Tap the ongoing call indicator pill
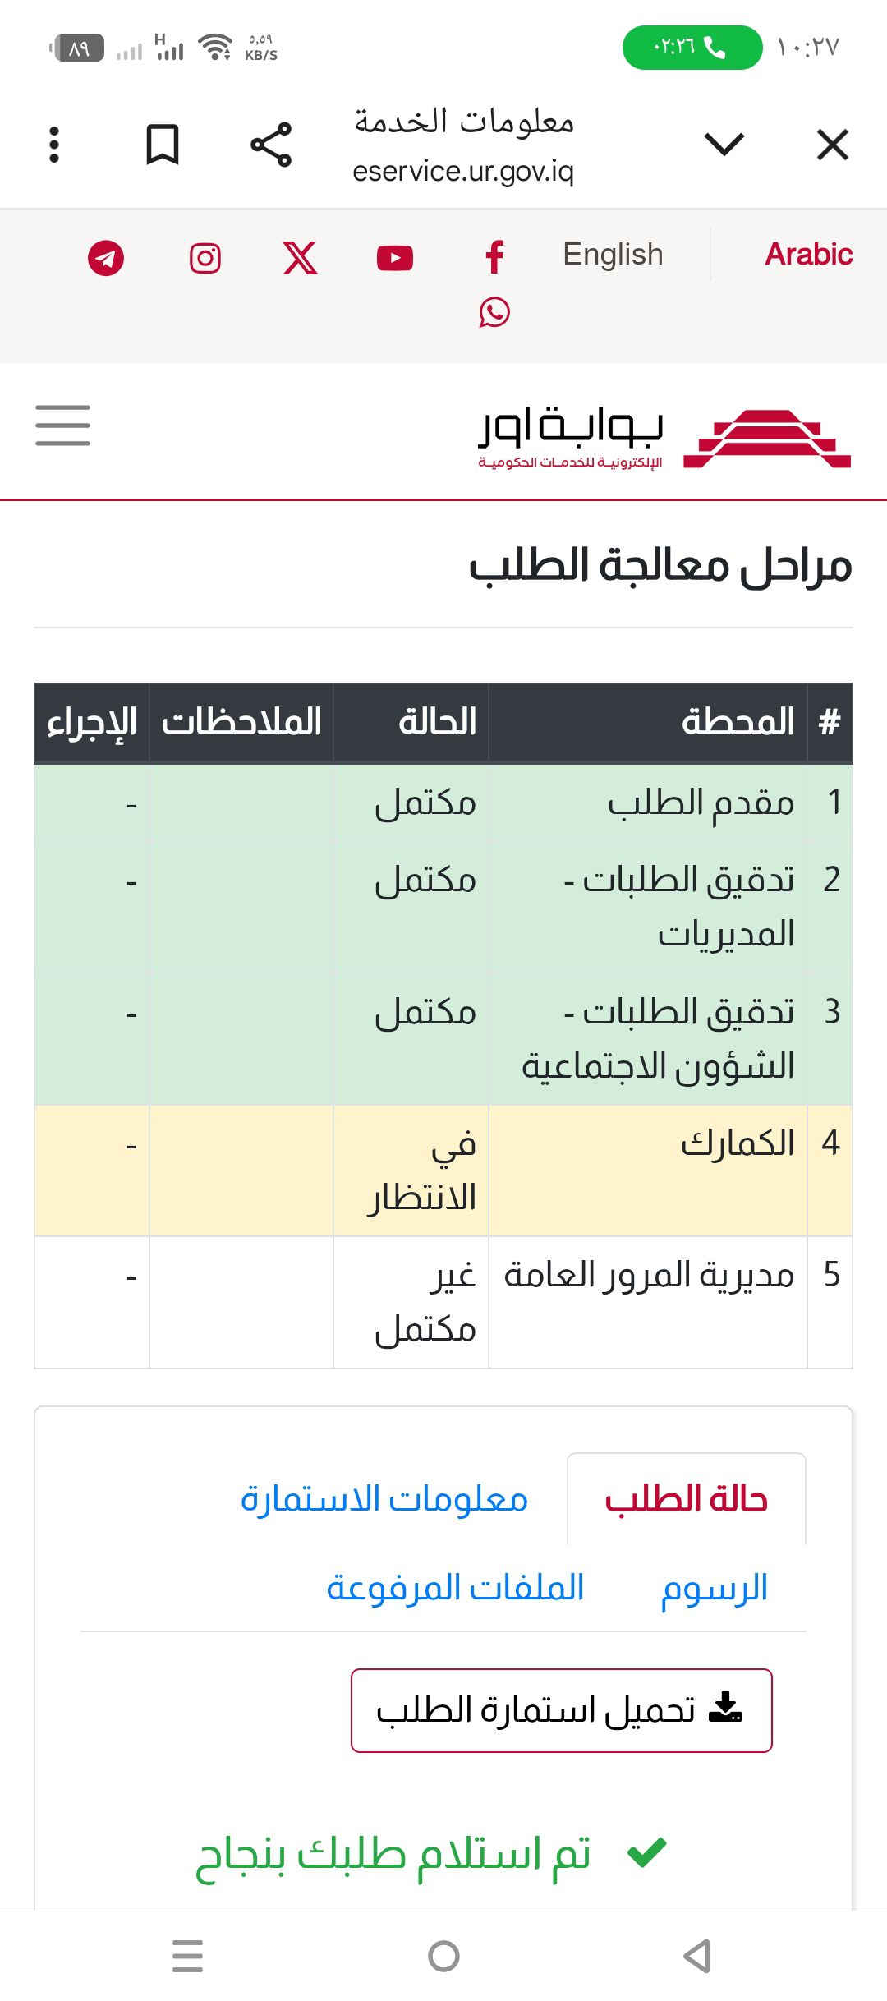Image resolution: width=887 pixels, height=2001 pixels. tap(692, 48)
